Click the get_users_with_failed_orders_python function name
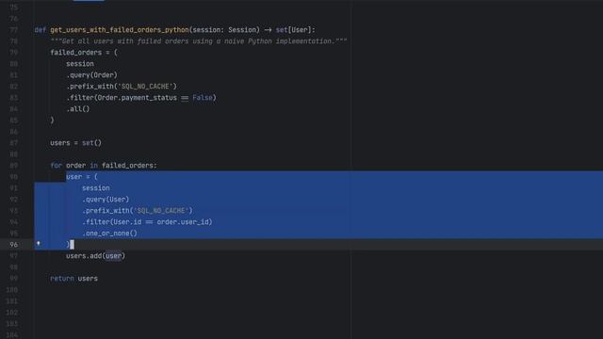 [120, 30]
